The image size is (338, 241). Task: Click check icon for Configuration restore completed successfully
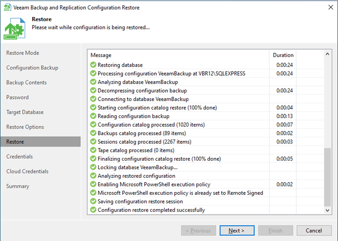pyautogui.click(x=93, y=210)
